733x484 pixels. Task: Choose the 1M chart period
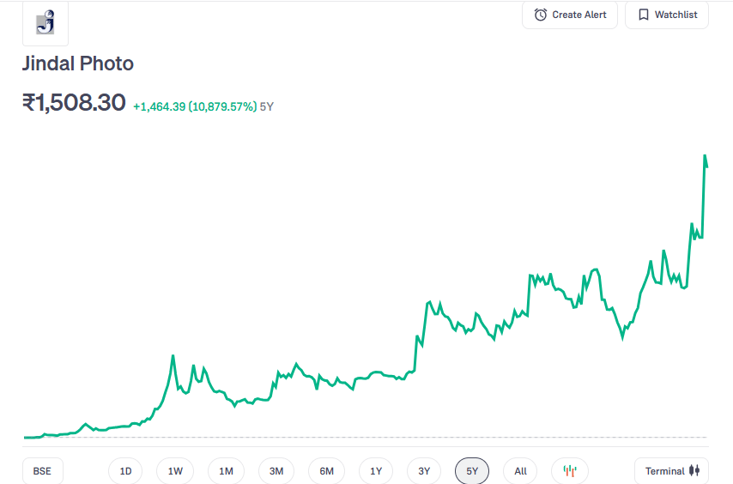(226, 471)
